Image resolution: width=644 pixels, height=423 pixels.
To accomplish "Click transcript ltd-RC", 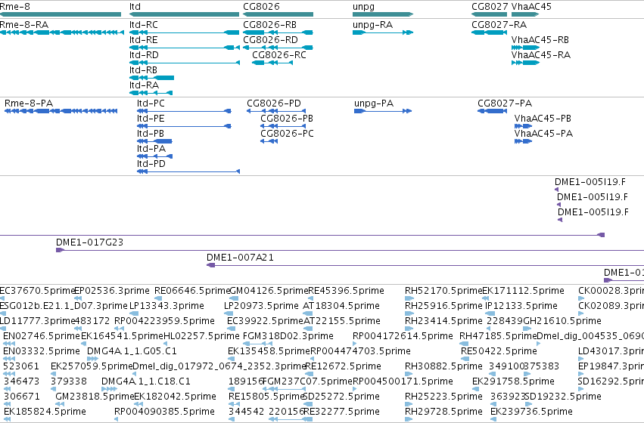I will [184, 32].
